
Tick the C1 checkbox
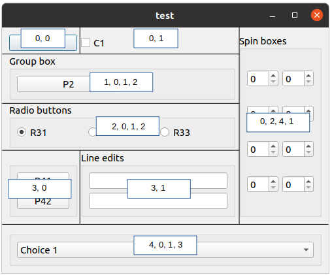tap(86, 42)
